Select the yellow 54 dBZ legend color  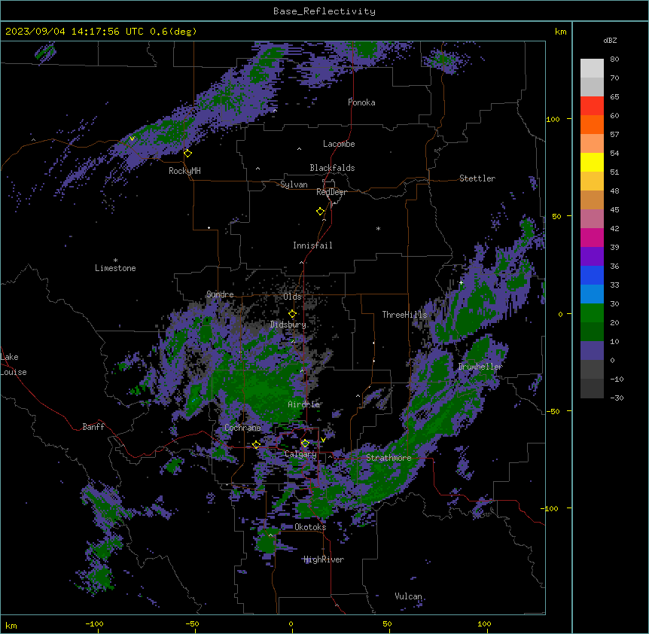(592, 162)
